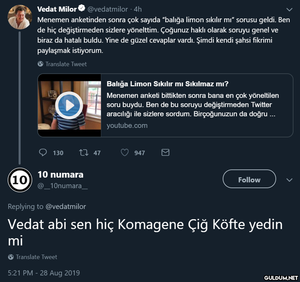This screenshot has width=300, height=282.
Task: Follow the 10 numara account
Action: coord(249,179)
